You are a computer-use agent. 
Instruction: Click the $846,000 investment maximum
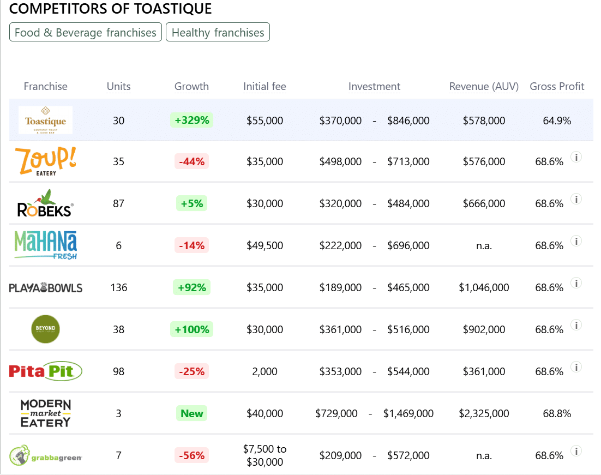tap(408, 121)
